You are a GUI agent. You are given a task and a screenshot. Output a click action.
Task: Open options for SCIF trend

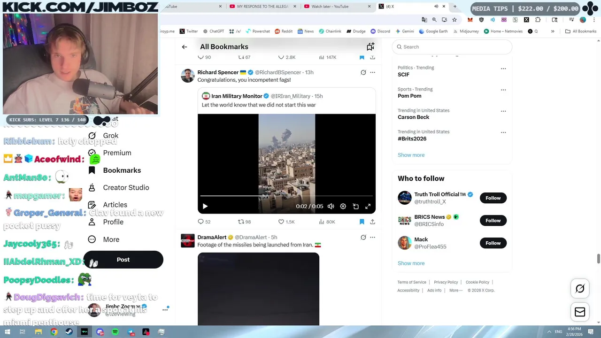[503, 69]
